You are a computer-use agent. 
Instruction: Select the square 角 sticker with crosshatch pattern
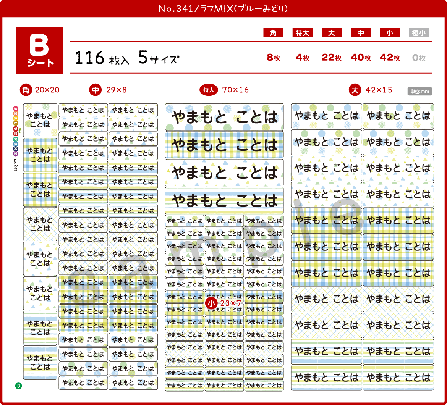(40, 224)
